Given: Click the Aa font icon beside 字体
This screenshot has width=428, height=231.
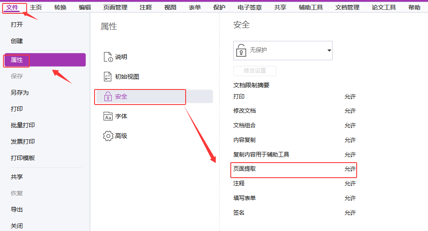Looking at the screenshot, I should tap(108, 117).
